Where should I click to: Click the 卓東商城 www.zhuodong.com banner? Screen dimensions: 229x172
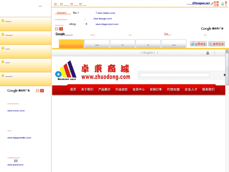click(106, 72)
